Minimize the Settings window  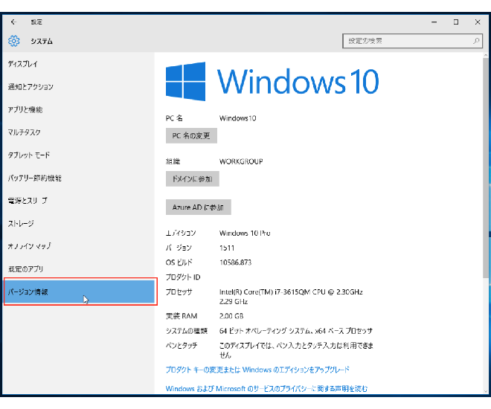[x=434, y=22]
